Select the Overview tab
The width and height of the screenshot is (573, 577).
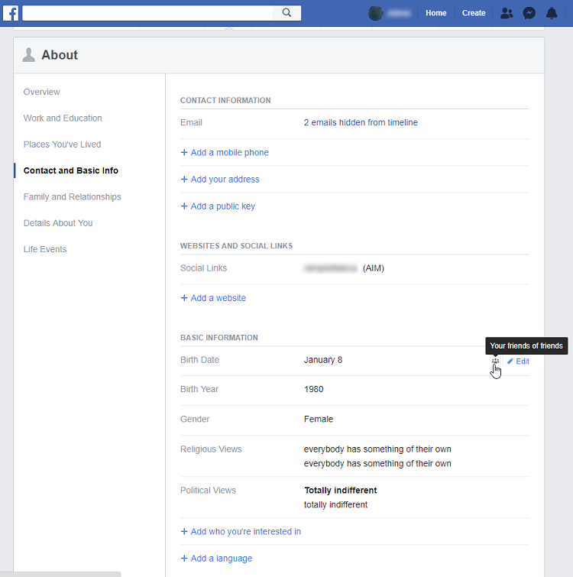41,92
